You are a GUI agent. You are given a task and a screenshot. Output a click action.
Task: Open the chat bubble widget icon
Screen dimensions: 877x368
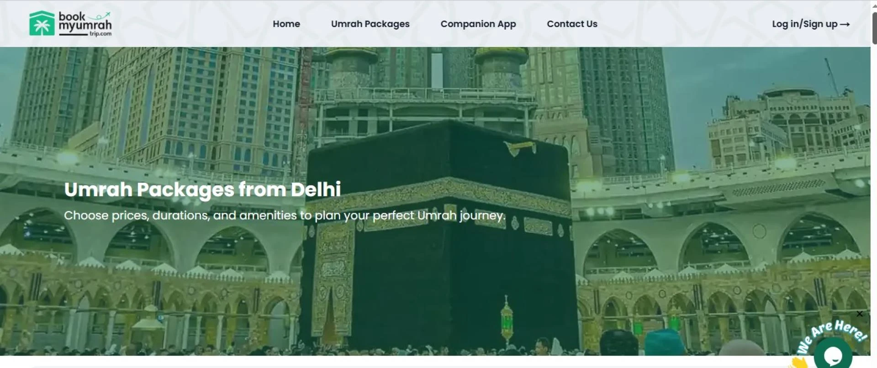click(x=833, y=354)
